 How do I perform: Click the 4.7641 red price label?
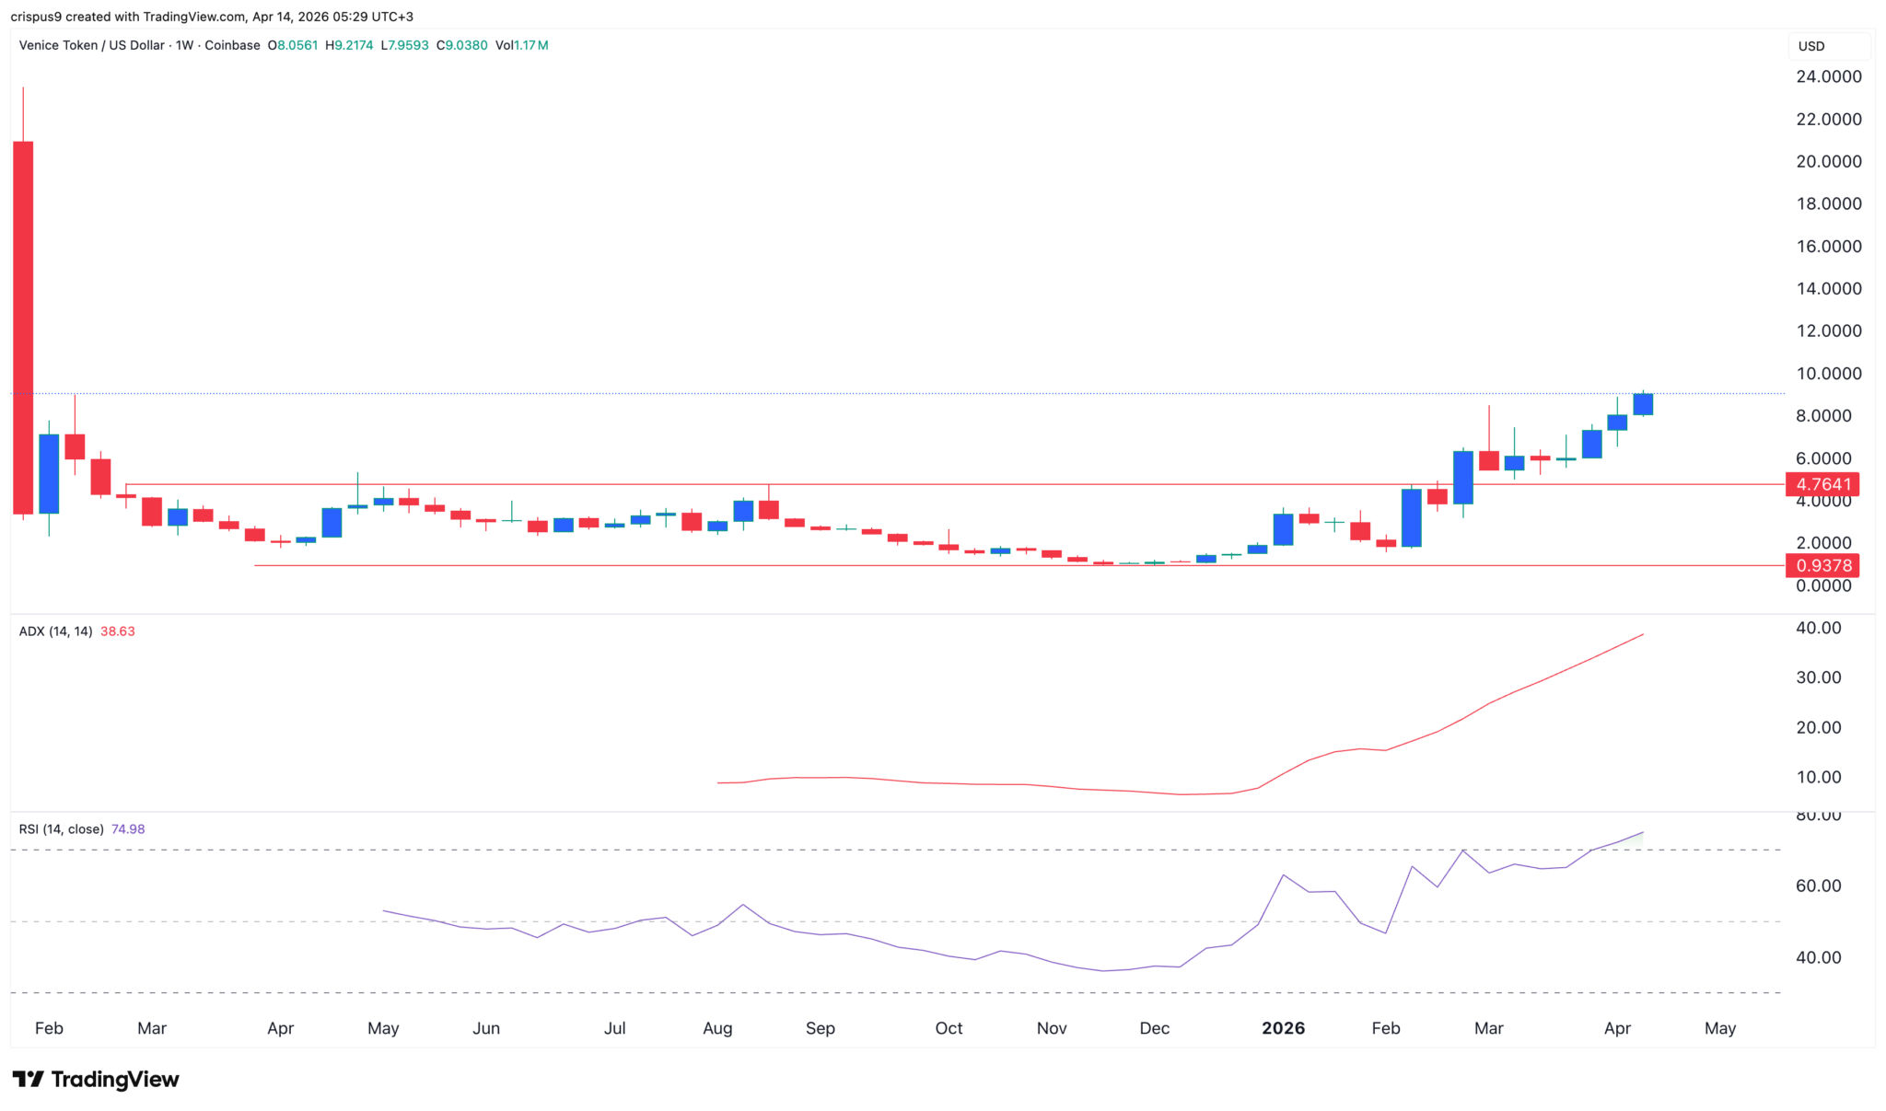point(1822,484)
